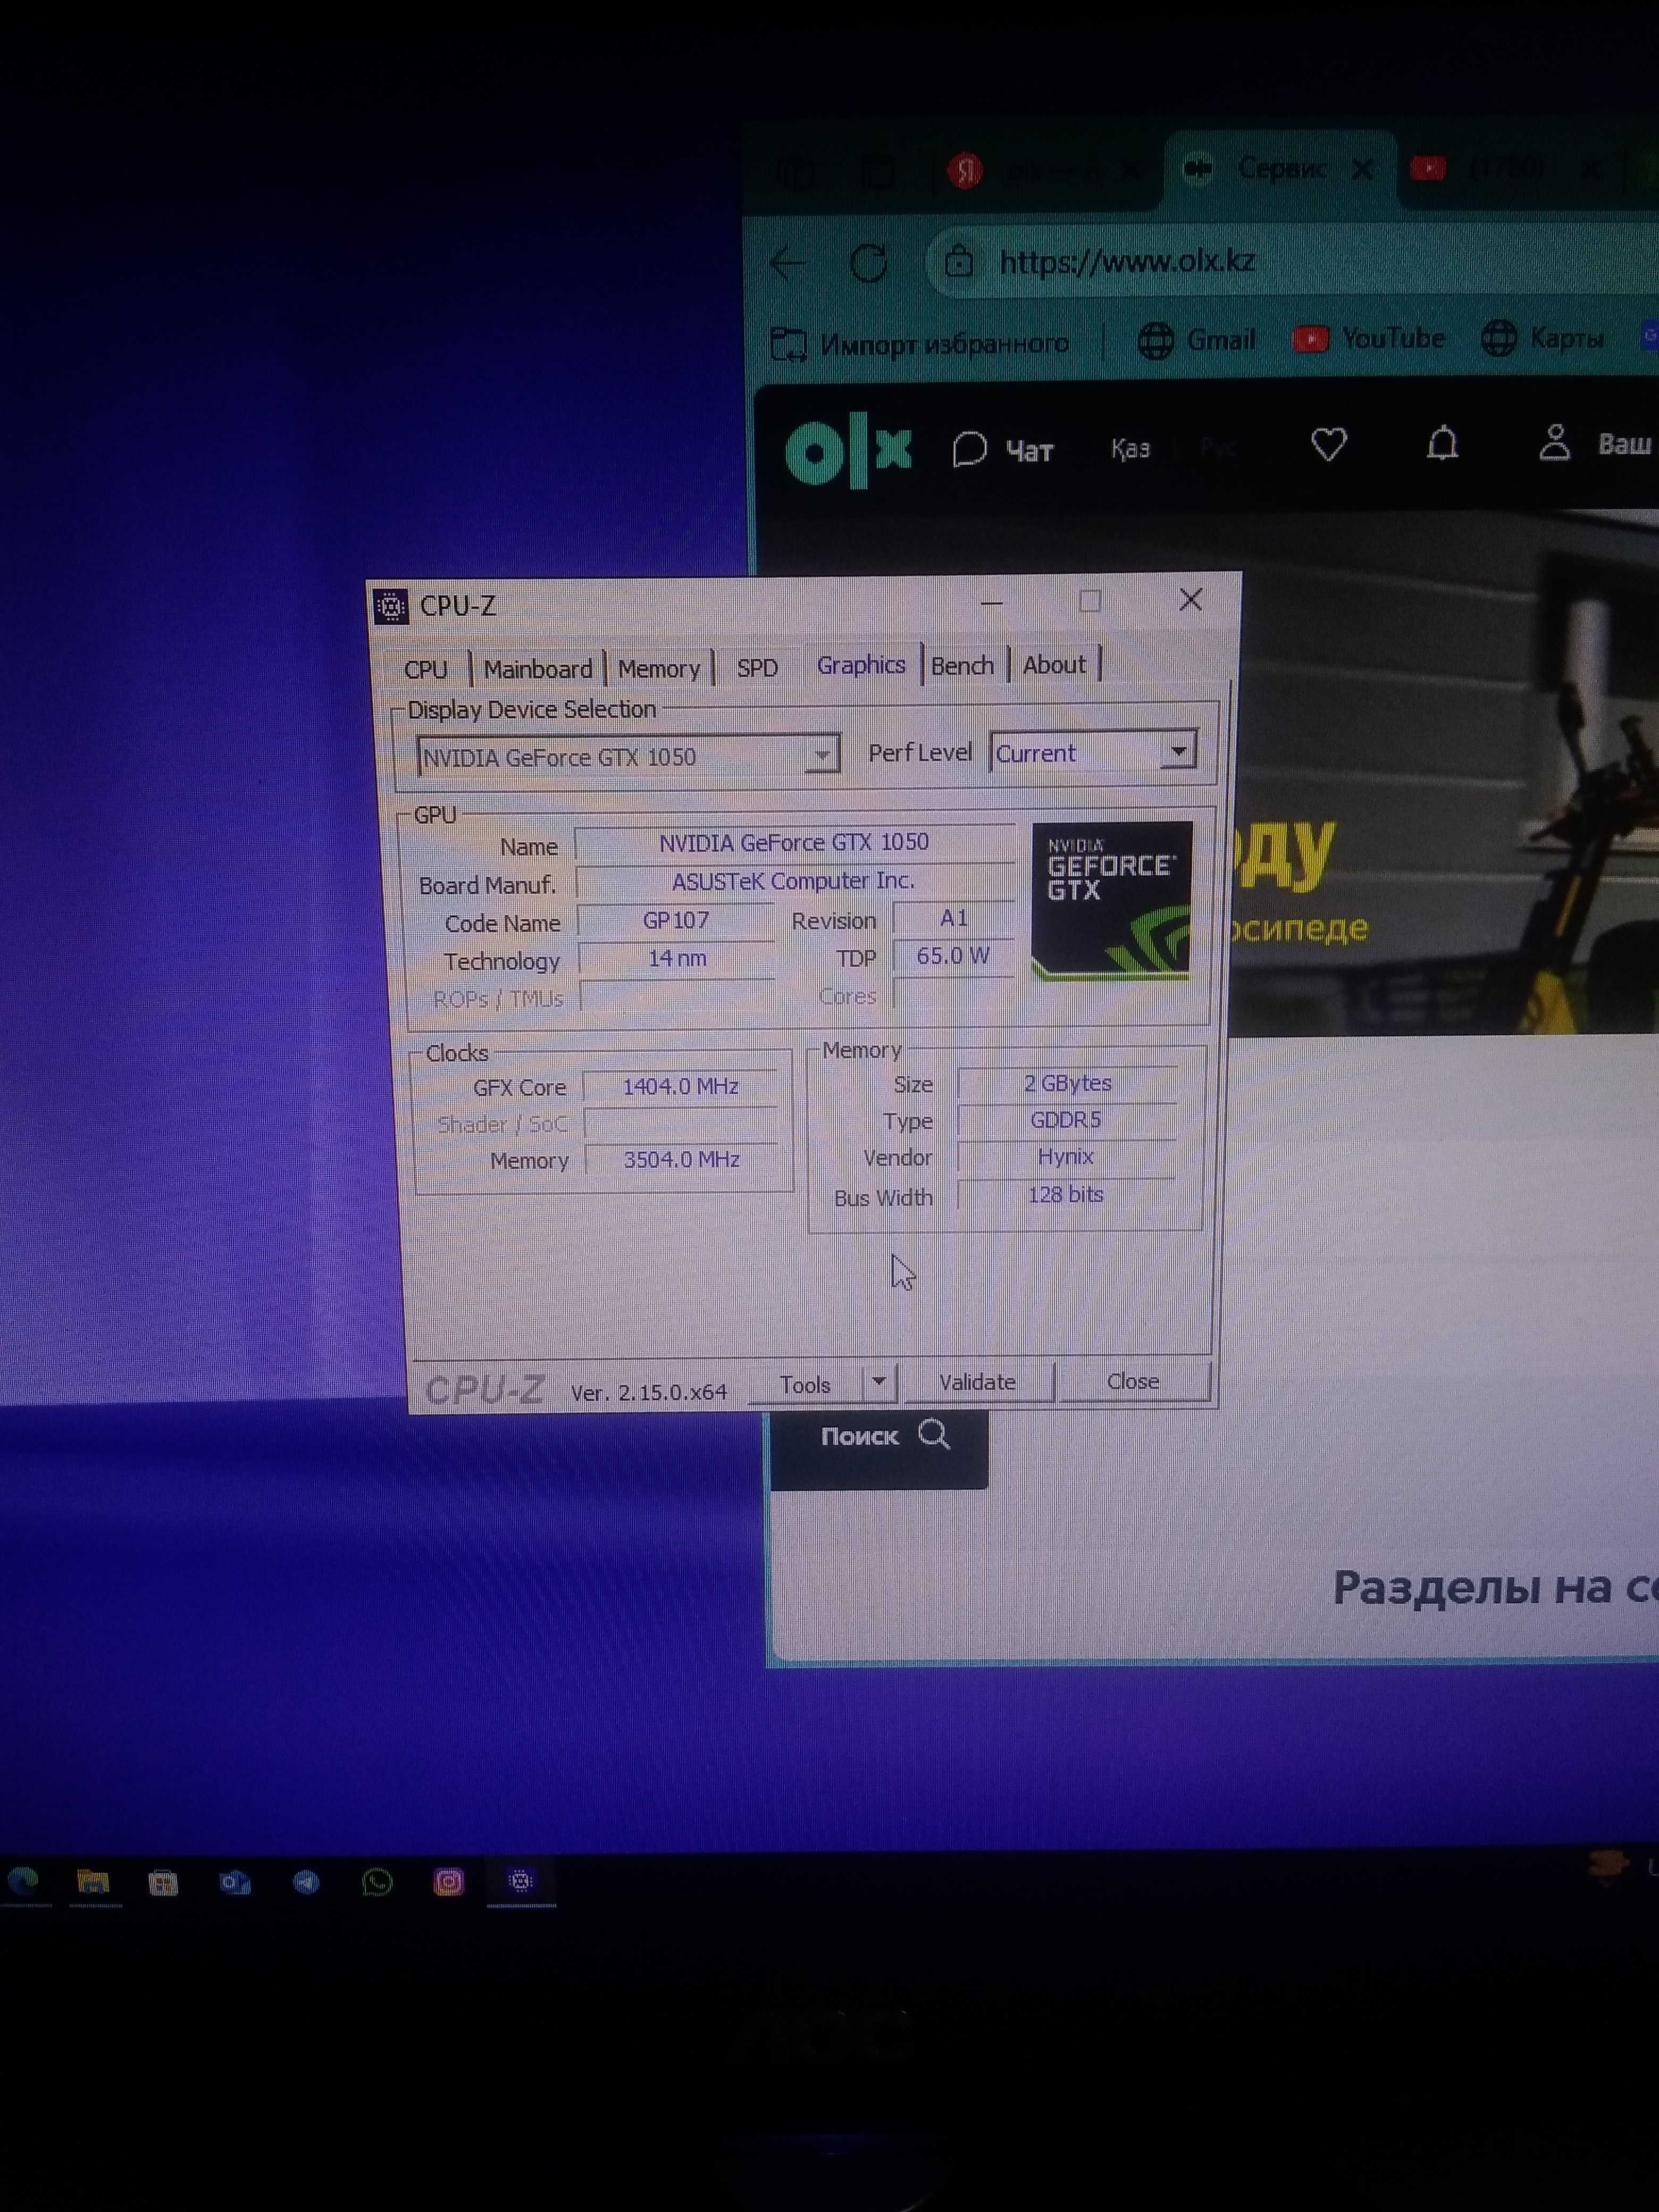Open Instagram from the taskbar
Viewport: 1659px width, 2212px height.
(448, 1882)
